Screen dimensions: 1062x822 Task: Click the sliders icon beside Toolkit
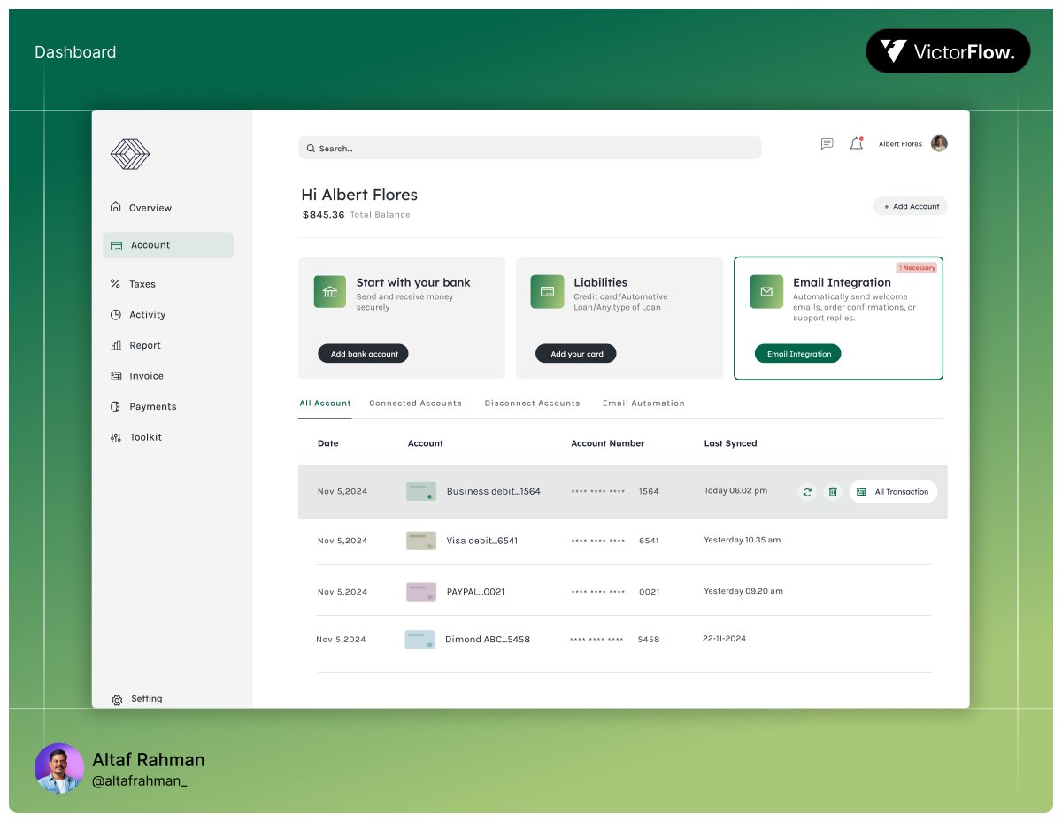(x=115, y=437)
